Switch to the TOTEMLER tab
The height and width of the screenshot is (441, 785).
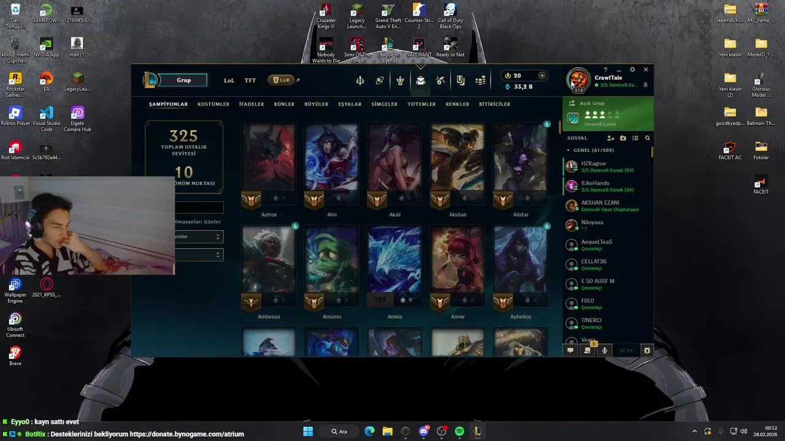421,104
